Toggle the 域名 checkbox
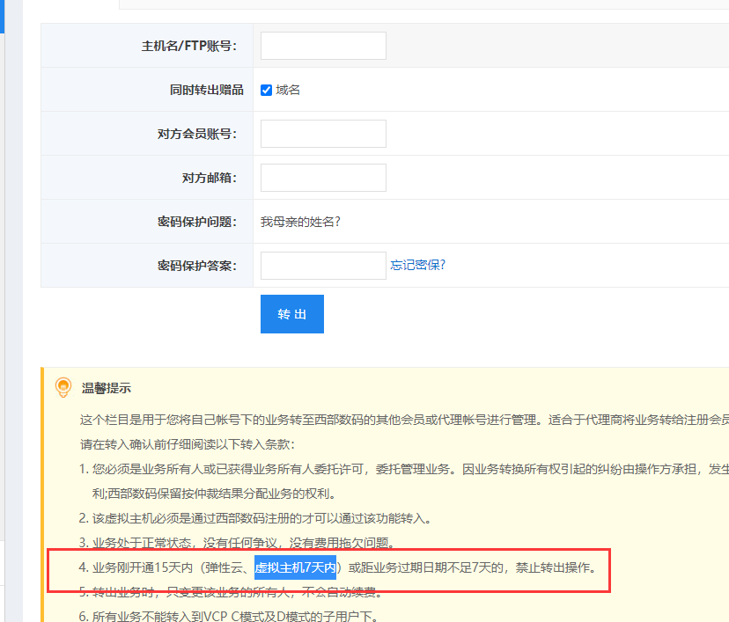Image resolution: width=729 pixels, height=622 pixels. point(266,90)
